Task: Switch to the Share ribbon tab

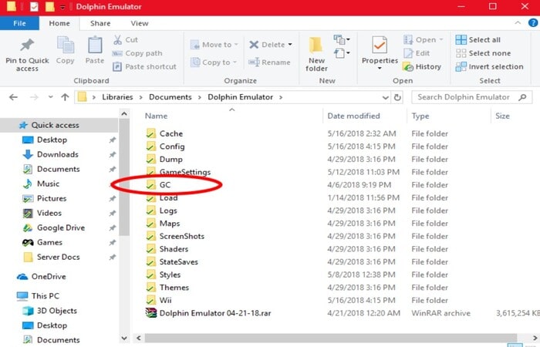Action: (100, 23)
